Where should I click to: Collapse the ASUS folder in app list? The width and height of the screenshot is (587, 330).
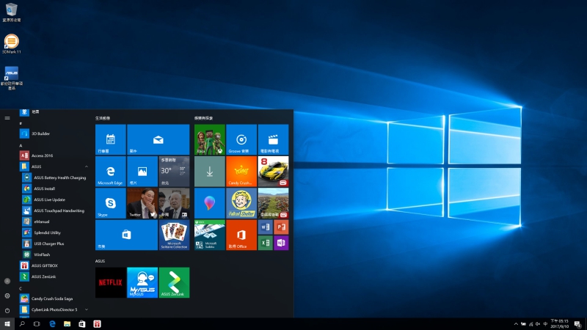(x=87, y=166)
